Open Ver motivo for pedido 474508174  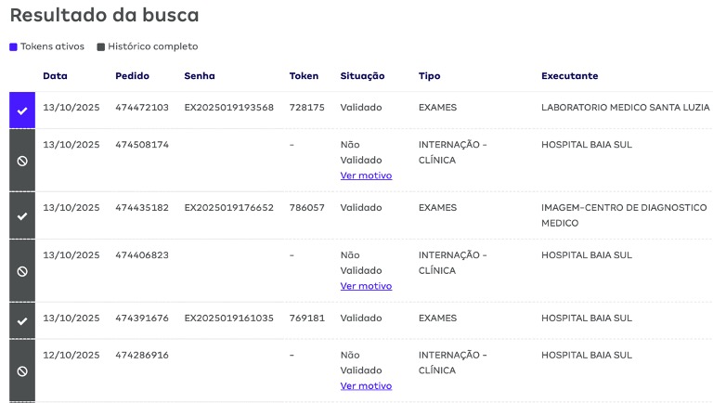coord(366,175)
